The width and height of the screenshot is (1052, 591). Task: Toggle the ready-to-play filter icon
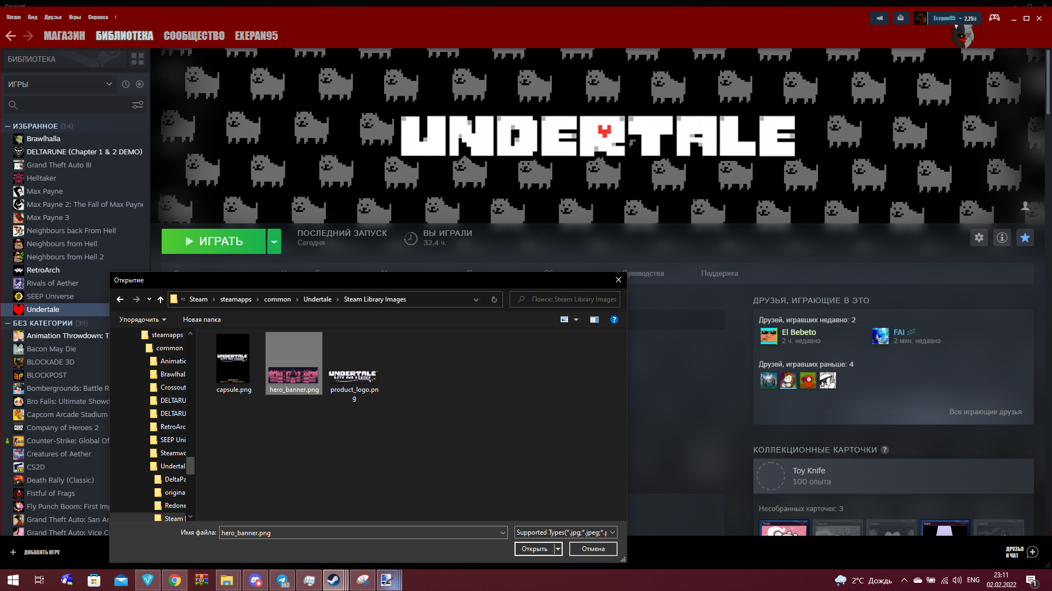point(140,84)
